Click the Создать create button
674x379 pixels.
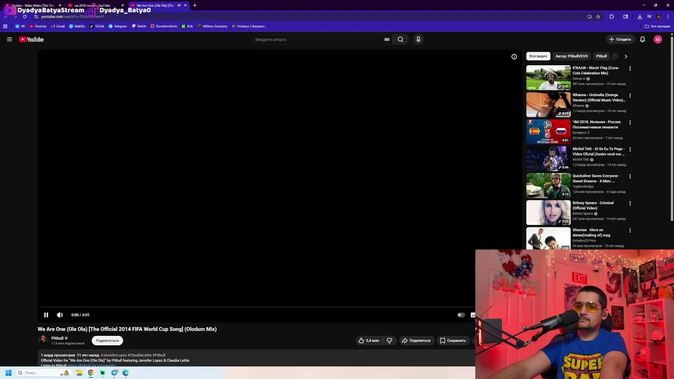click(620, 39)
